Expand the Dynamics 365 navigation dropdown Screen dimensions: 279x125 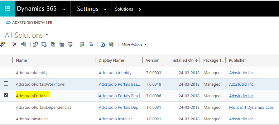pos(64,9)
